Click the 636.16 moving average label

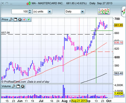click(118, 43)
